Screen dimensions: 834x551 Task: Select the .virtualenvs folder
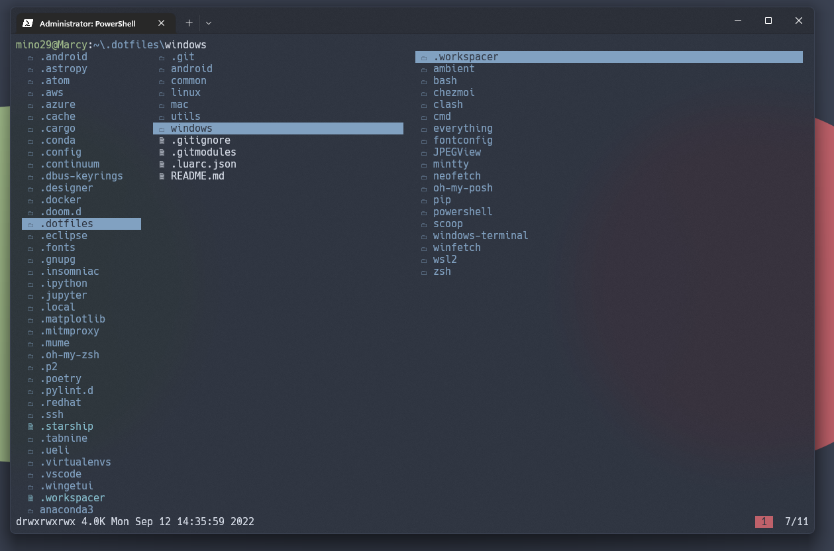(76, 462)
